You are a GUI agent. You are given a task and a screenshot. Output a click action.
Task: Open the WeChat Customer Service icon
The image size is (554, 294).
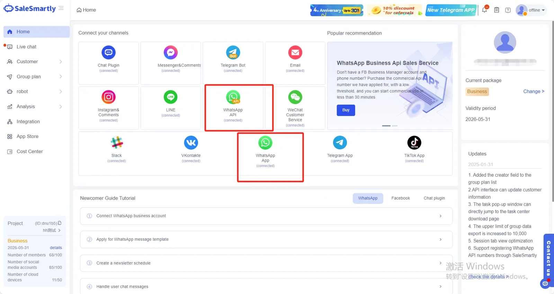(295, 97)
